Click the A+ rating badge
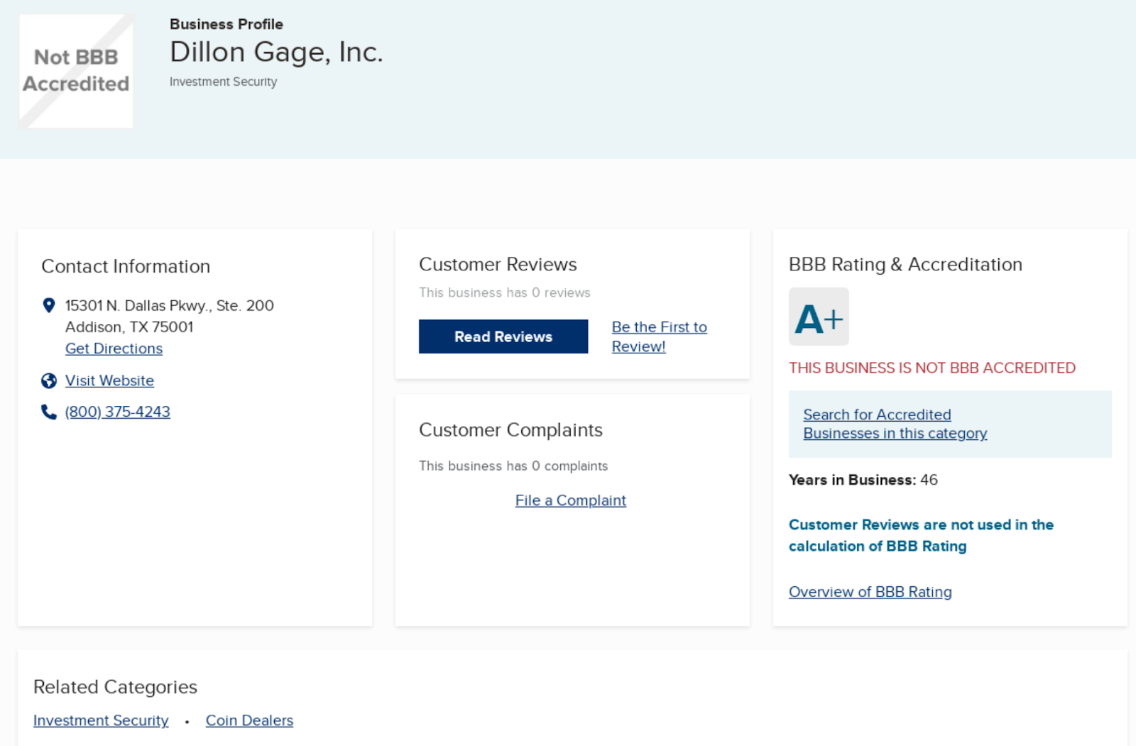This screenshot has height=746, width=1136. tap(819, 317)
